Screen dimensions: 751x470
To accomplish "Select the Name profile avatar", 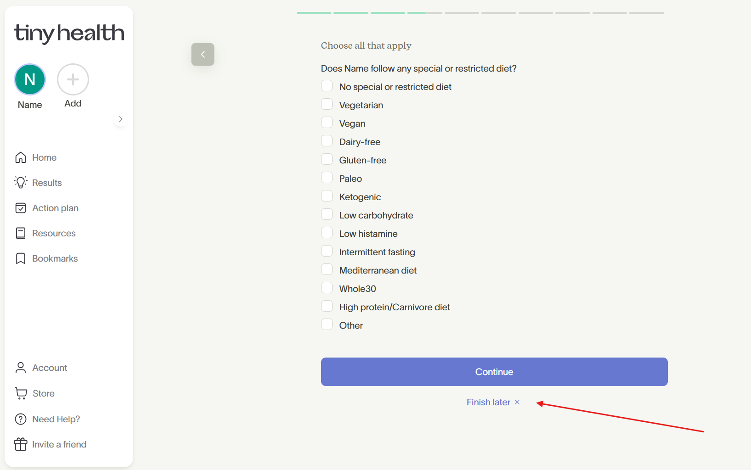I will click(30, 79).
